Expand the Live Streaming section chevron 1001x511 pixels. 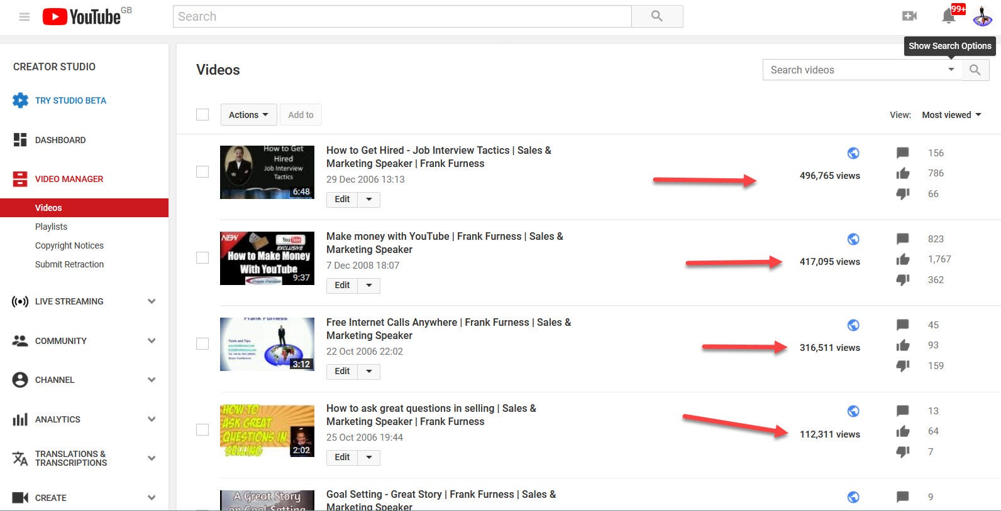[152, 301]
